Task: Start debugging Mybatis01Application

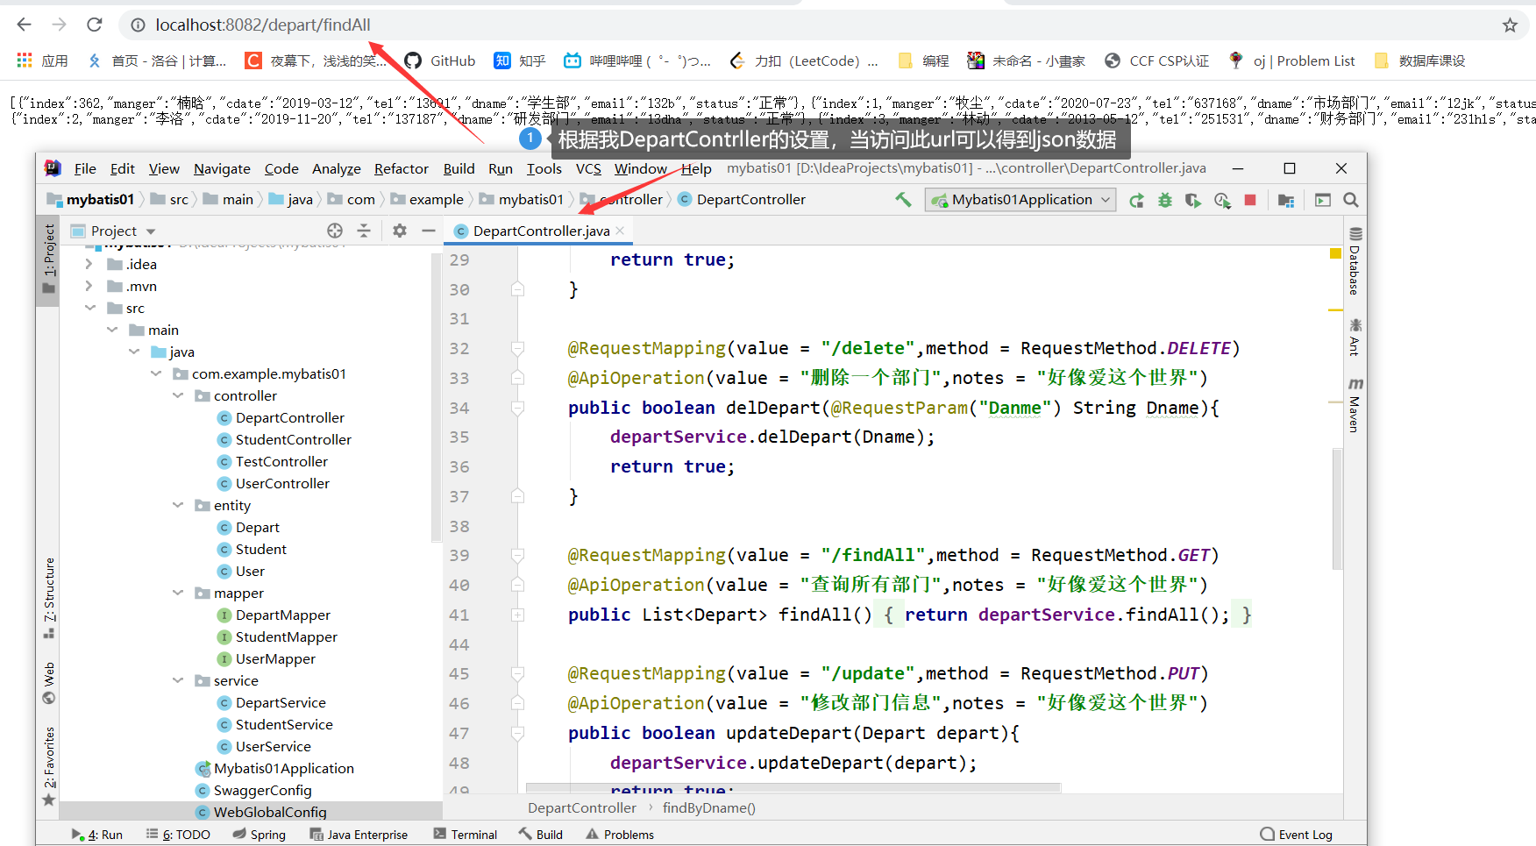Action: click(1164, 199)
